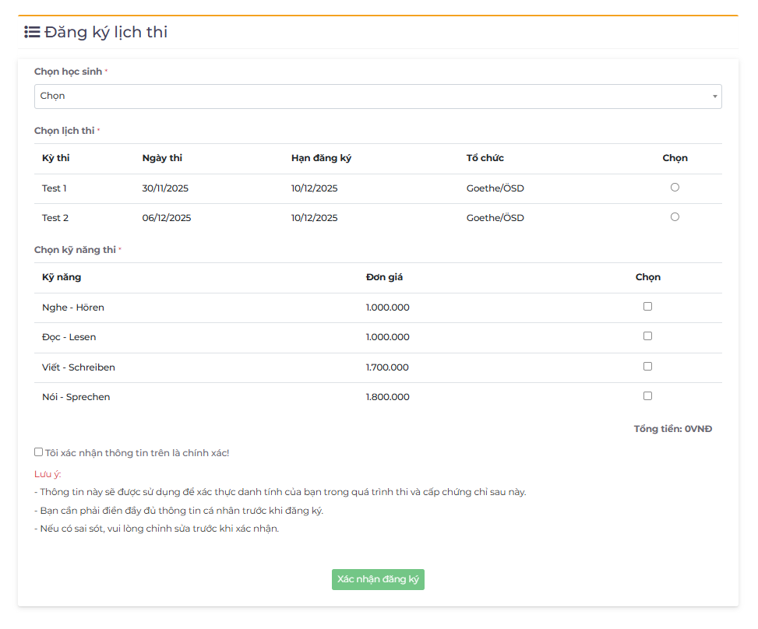Click the Hạn đăng ký column header
Viewport: 758px width, 629px height.
pos(321,158)
